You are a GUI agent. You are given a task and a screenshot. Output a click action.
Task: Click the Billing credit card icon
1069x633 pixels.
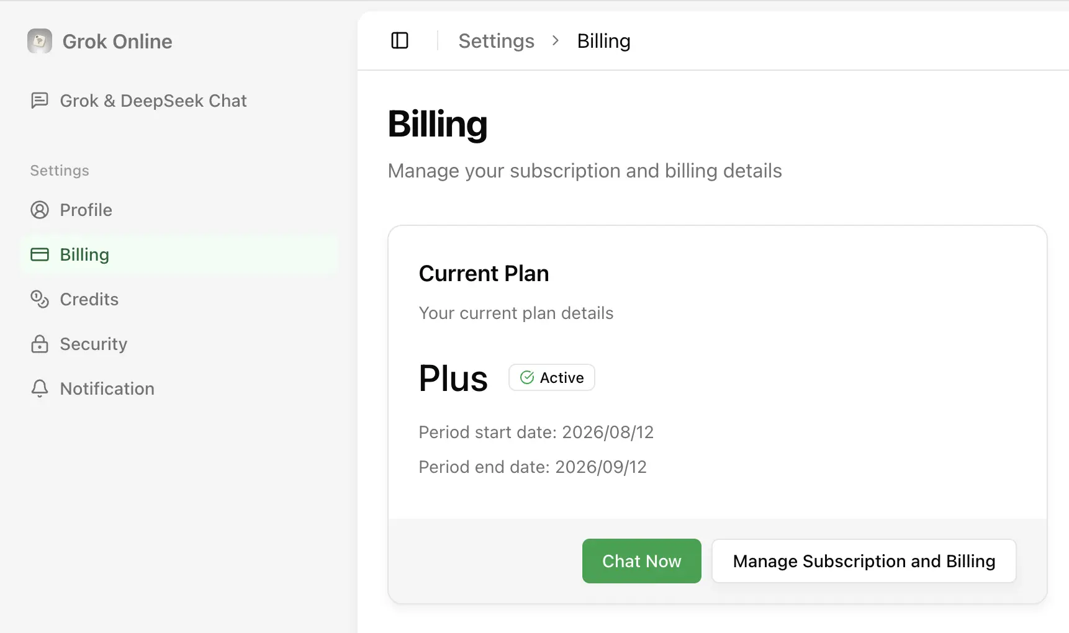(x=40, y=254)
